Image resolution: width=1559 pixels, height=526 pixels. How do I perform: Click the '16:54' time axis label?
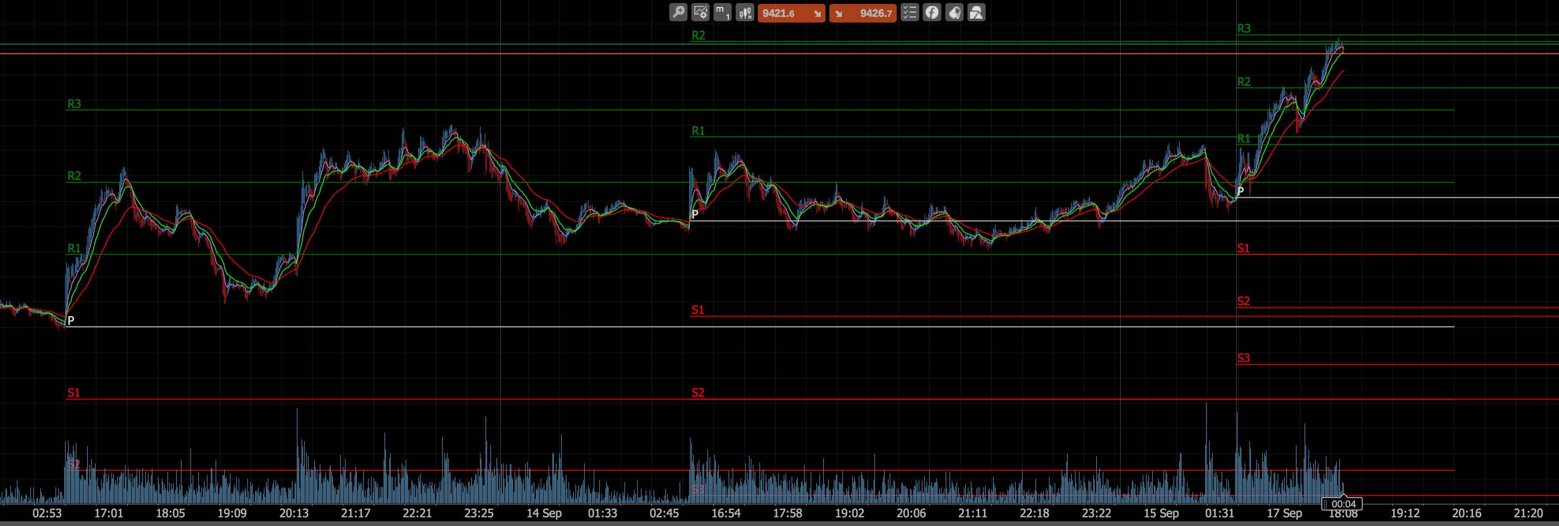[726, 513]
